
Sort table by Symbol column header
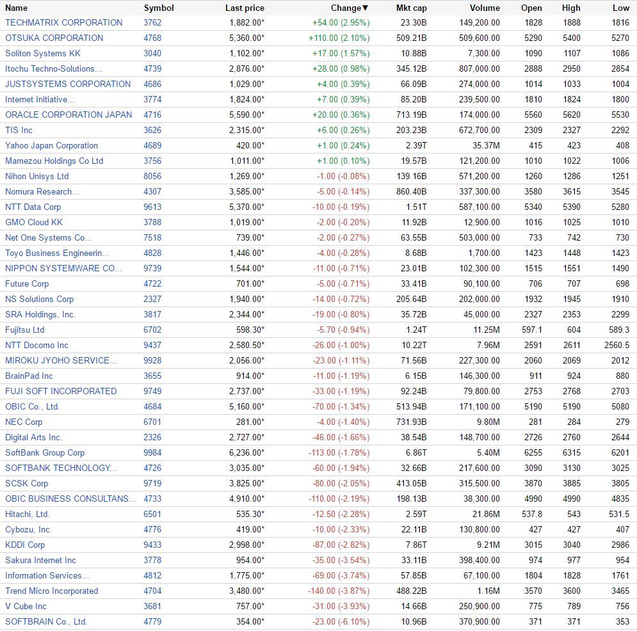[x=158, y=8]
